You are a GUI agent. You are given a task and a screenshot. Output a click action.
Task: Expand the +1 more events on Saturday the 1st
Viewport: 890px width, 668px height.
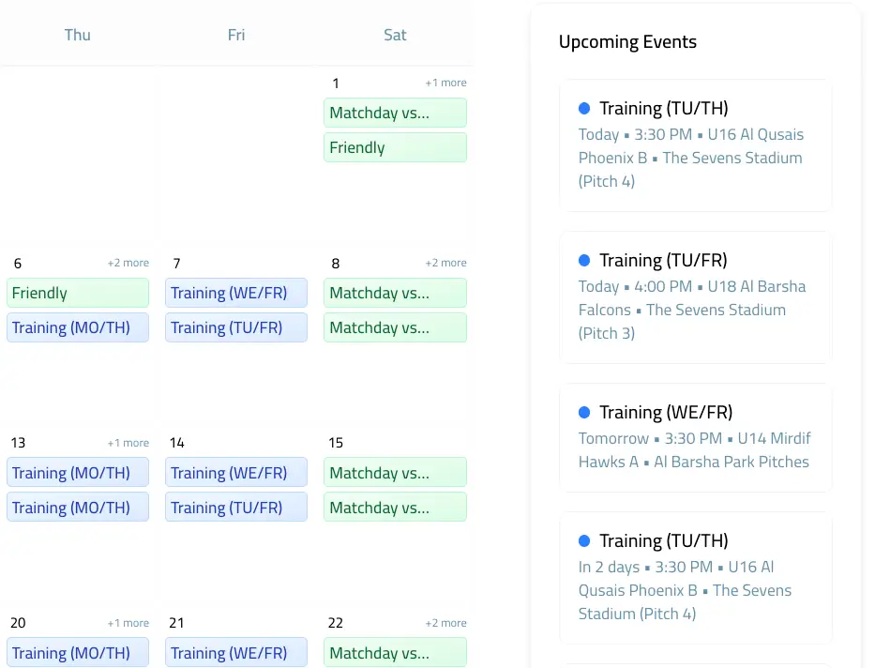click(x=445, y=83)
